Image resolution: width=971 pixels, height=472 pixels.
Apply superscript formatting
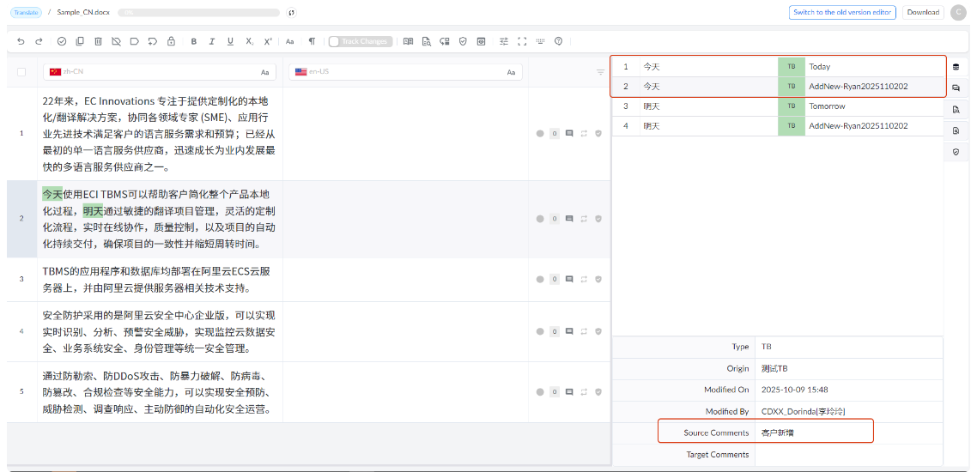pos(268,41)
